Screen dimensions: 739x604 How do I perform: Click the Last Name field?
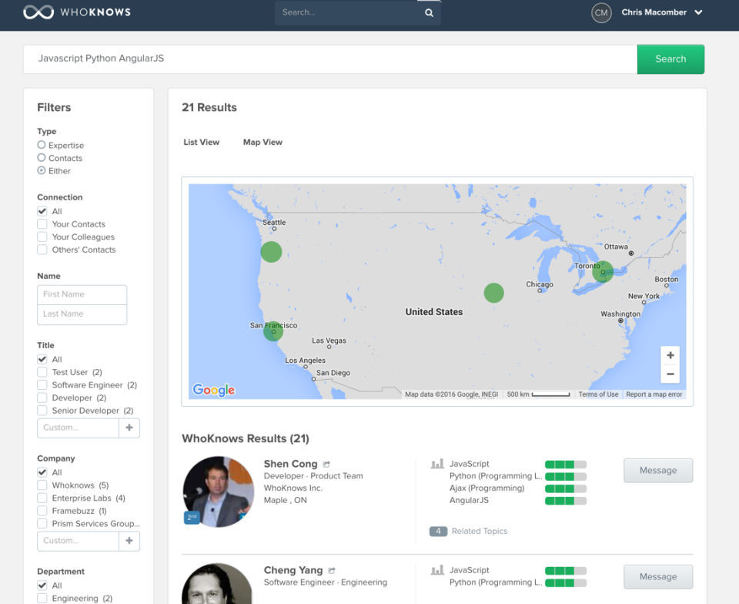coord(82,314)
